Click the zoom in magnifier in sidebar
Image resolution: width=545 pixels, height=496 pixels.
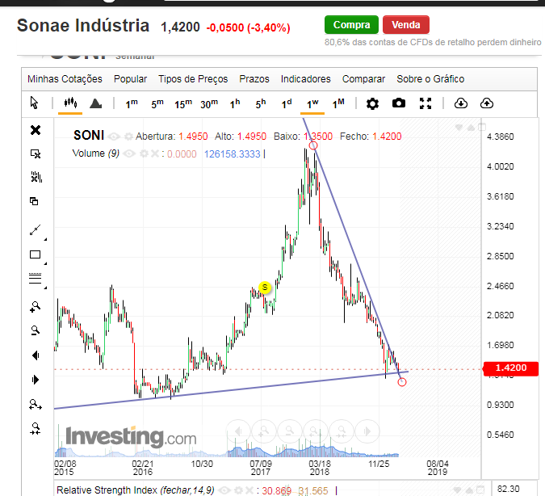coord(35,307)
